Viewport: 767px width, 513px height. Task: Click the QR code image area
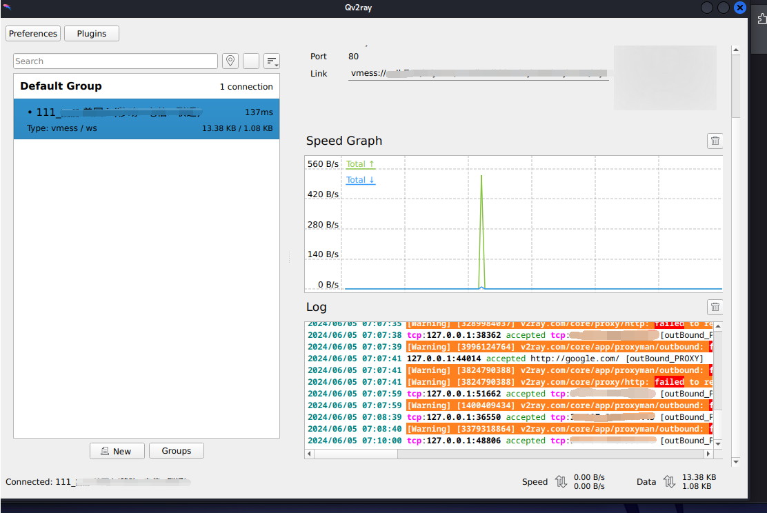[665, 78]
